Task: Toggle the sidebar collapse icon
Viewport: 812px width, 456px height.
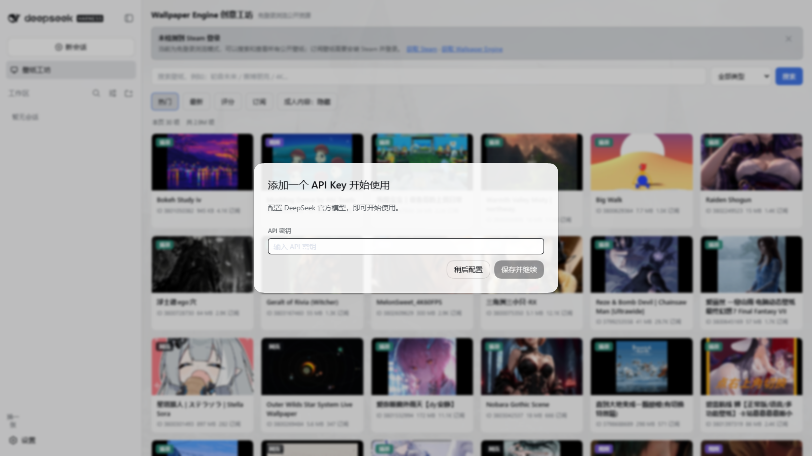Action: coord(129,18)
